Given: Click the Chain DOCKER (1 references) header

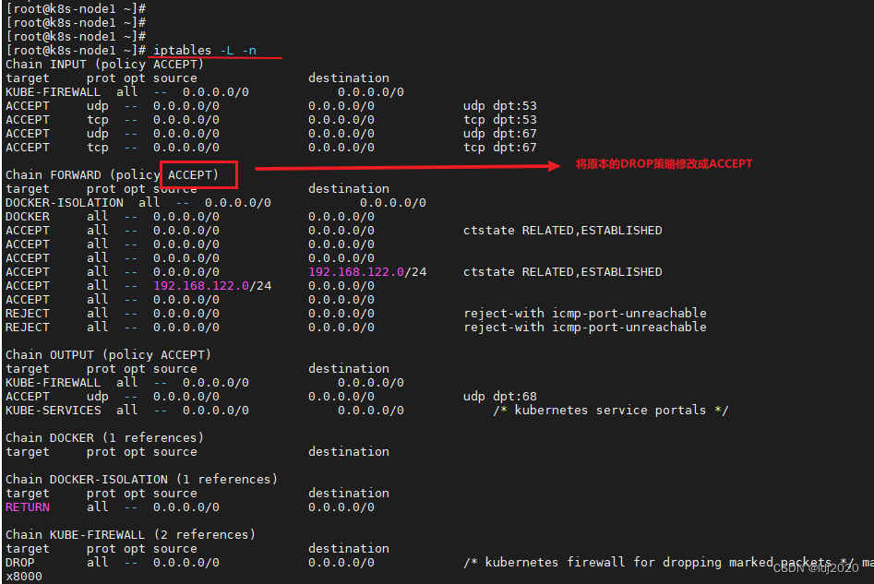Looking at the screenshot, I should 104,437.
